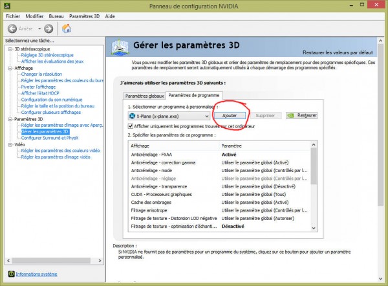
Task: Click settings list scroll-up arrow
Action: (314, 144)
